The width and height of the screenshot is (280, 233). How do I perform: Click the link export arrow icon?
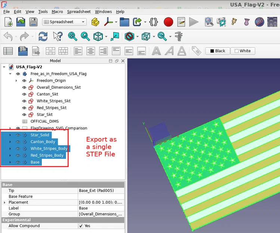coord(137,22)
